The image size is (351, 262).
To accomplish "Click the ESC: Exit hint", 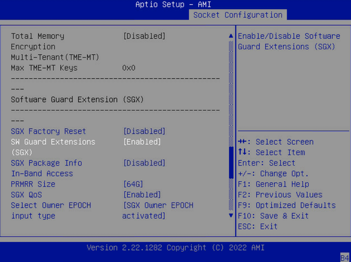I will click(x=257, y=227).
